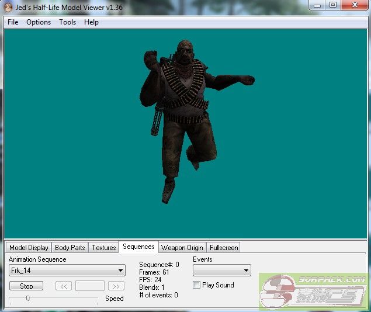Image resolution: width=371 pixels, height=312 pixels.
Task: Step to previous frame with << button
Action: point(64,286)
